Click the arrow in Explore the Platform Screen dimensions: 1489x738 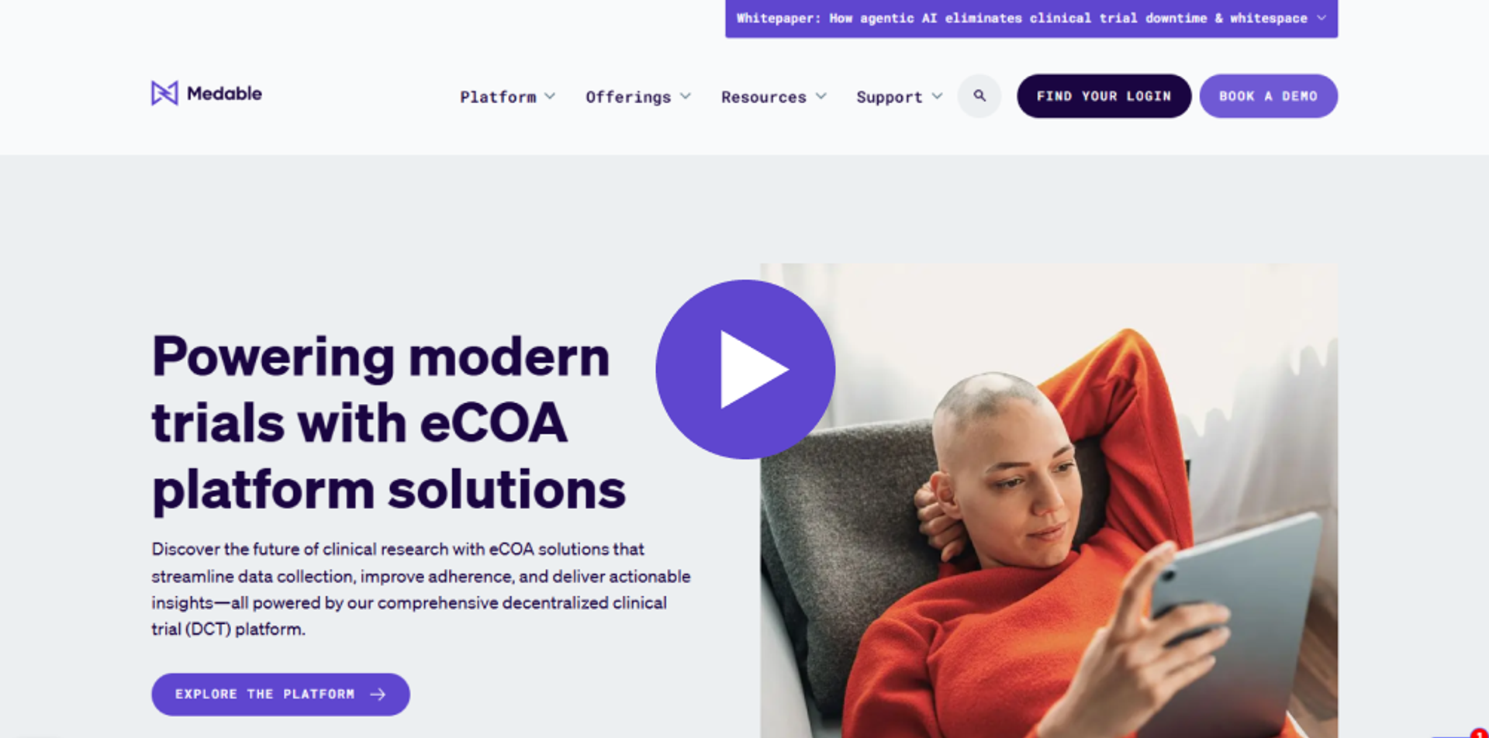click(378, 695)
